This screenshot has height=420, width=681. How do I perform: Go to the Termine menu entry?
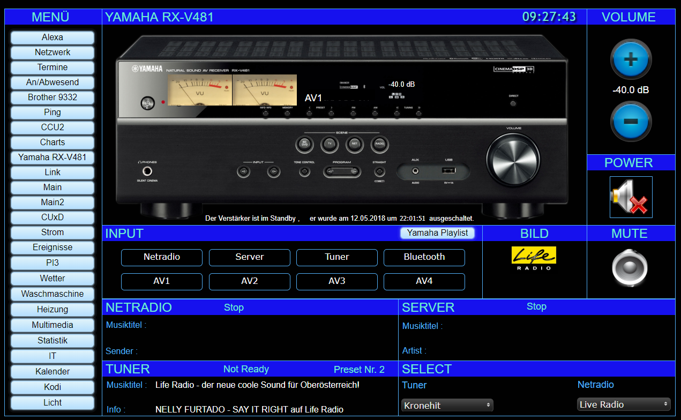(53, 67)
